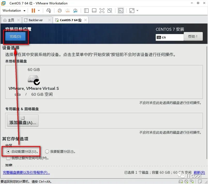The width and height of the screenshot is (208, 184).
Task: Minimize the VMware Workstation window
Action: tap(192, 3)
